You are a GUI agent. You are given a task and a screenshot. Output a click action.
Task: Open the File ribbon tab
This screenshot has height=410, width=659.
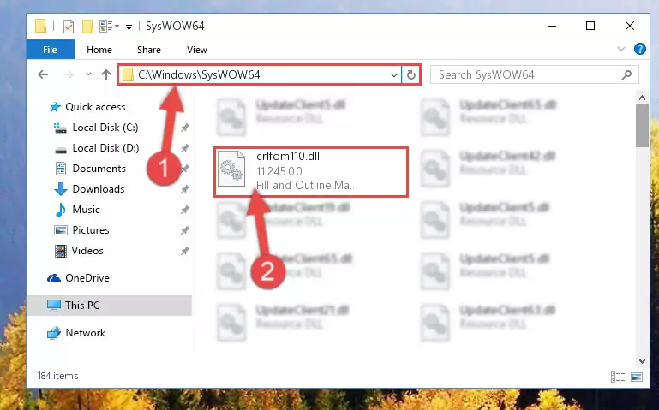pos(50,50)
